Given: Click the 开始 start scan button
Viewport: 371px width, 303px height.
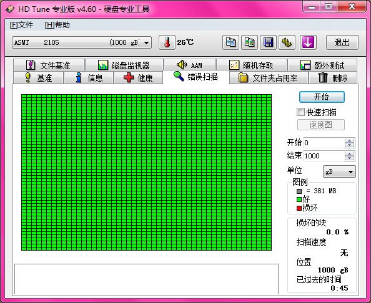Looking at the screenshot, I should click(322, 97).
